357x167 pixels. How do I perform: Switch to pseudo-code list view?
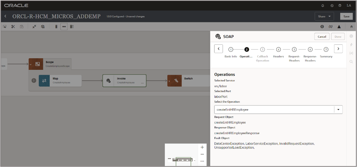click(x=72, y=27)
